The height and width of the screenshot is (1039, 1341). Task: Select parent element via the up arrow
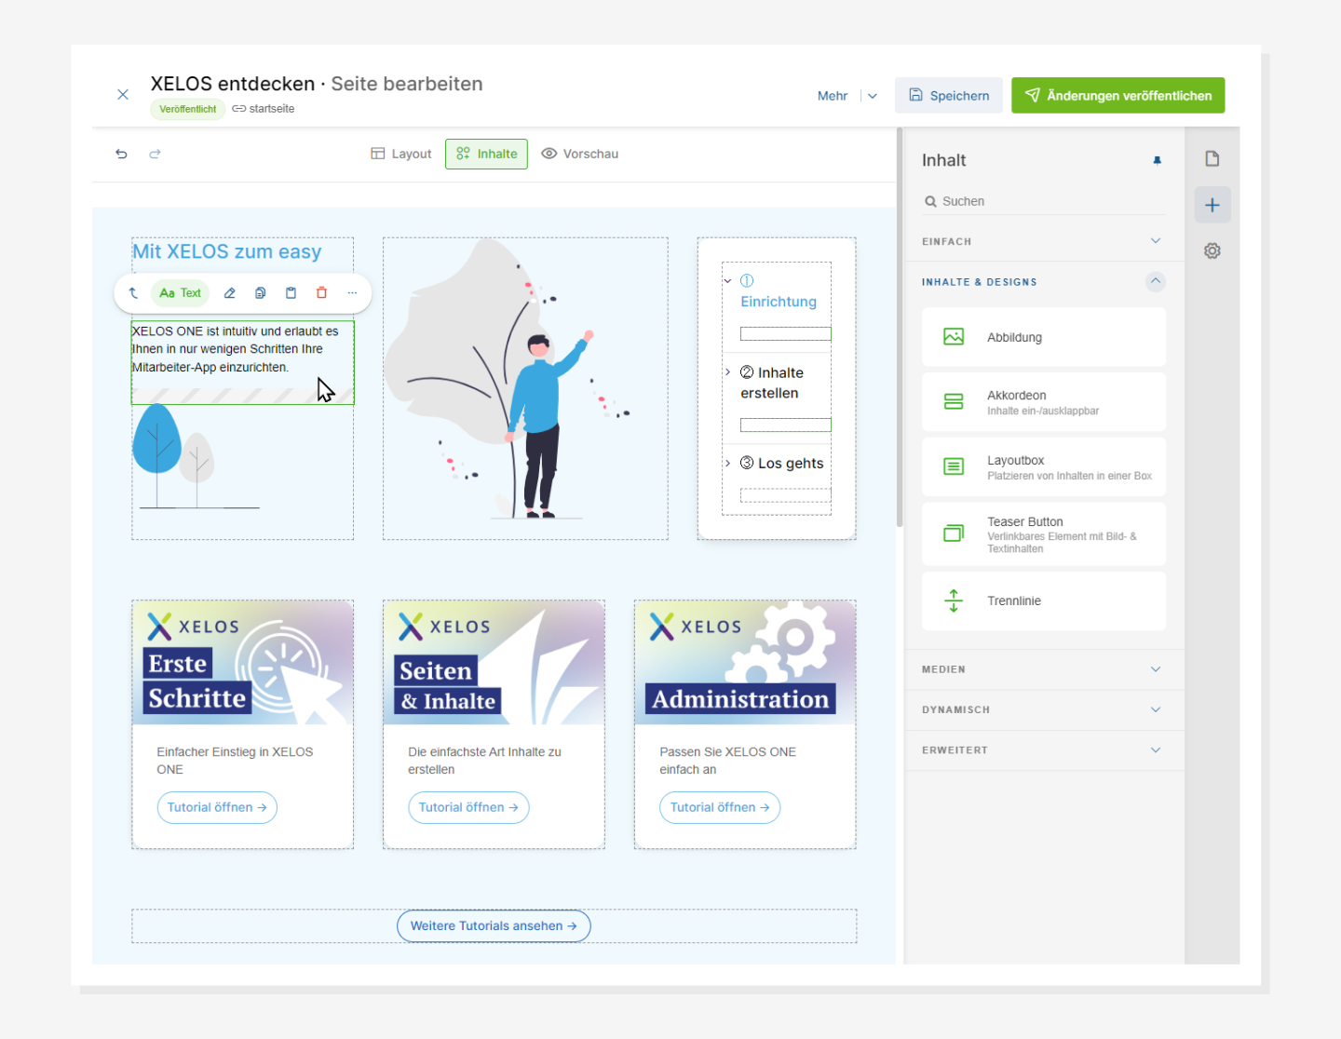133,292
